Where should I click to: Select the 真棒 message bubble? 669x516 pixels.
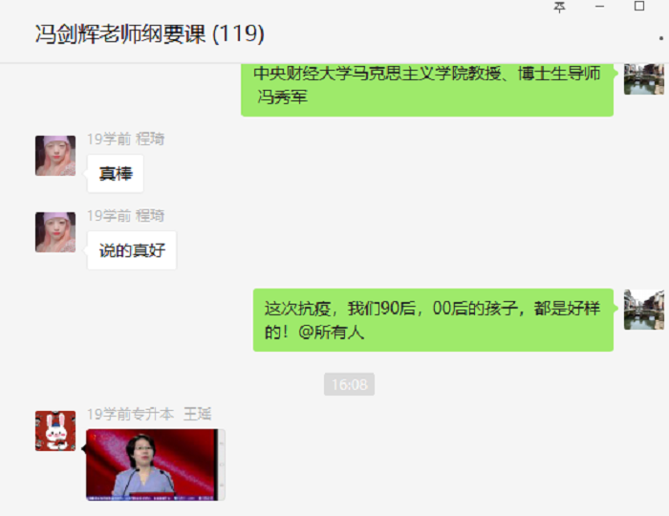116,174
